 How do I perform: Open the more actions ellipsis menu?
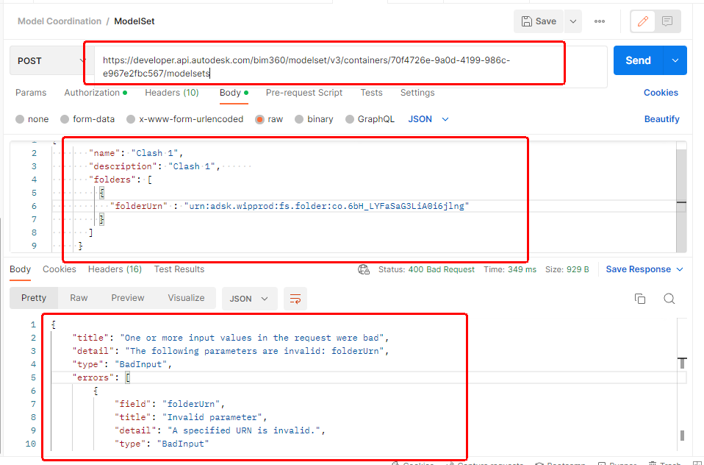click(x=599, y=21)
